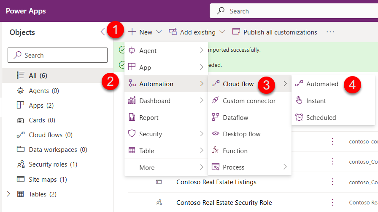Click the Agent robot icon in menu
Viewport: 378px width, 212px height.
point(132,50)
